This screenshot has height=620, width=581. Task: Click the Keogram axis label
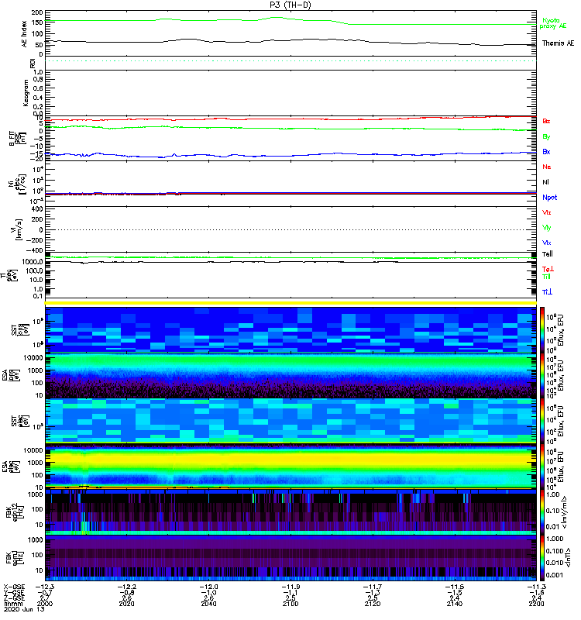click(26, 93)
